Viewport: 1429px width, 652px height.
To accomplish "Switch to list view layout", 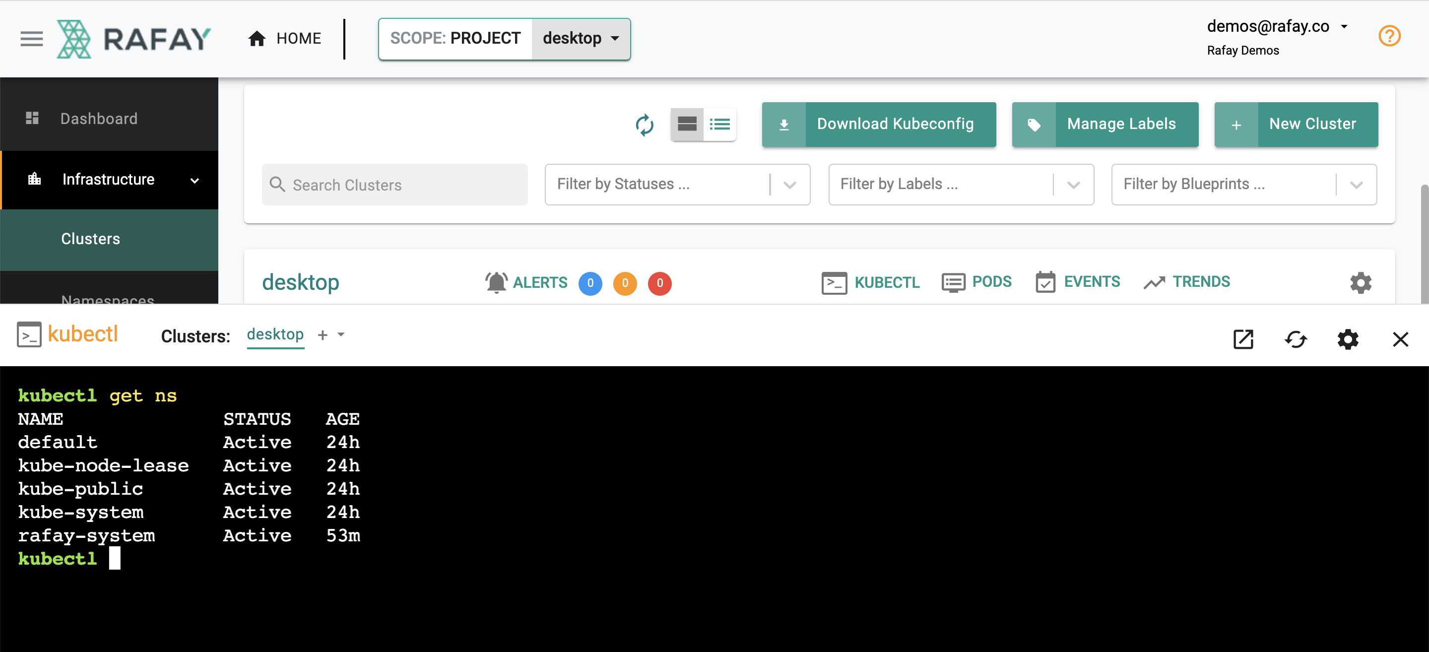I will [x=719, y=124].
